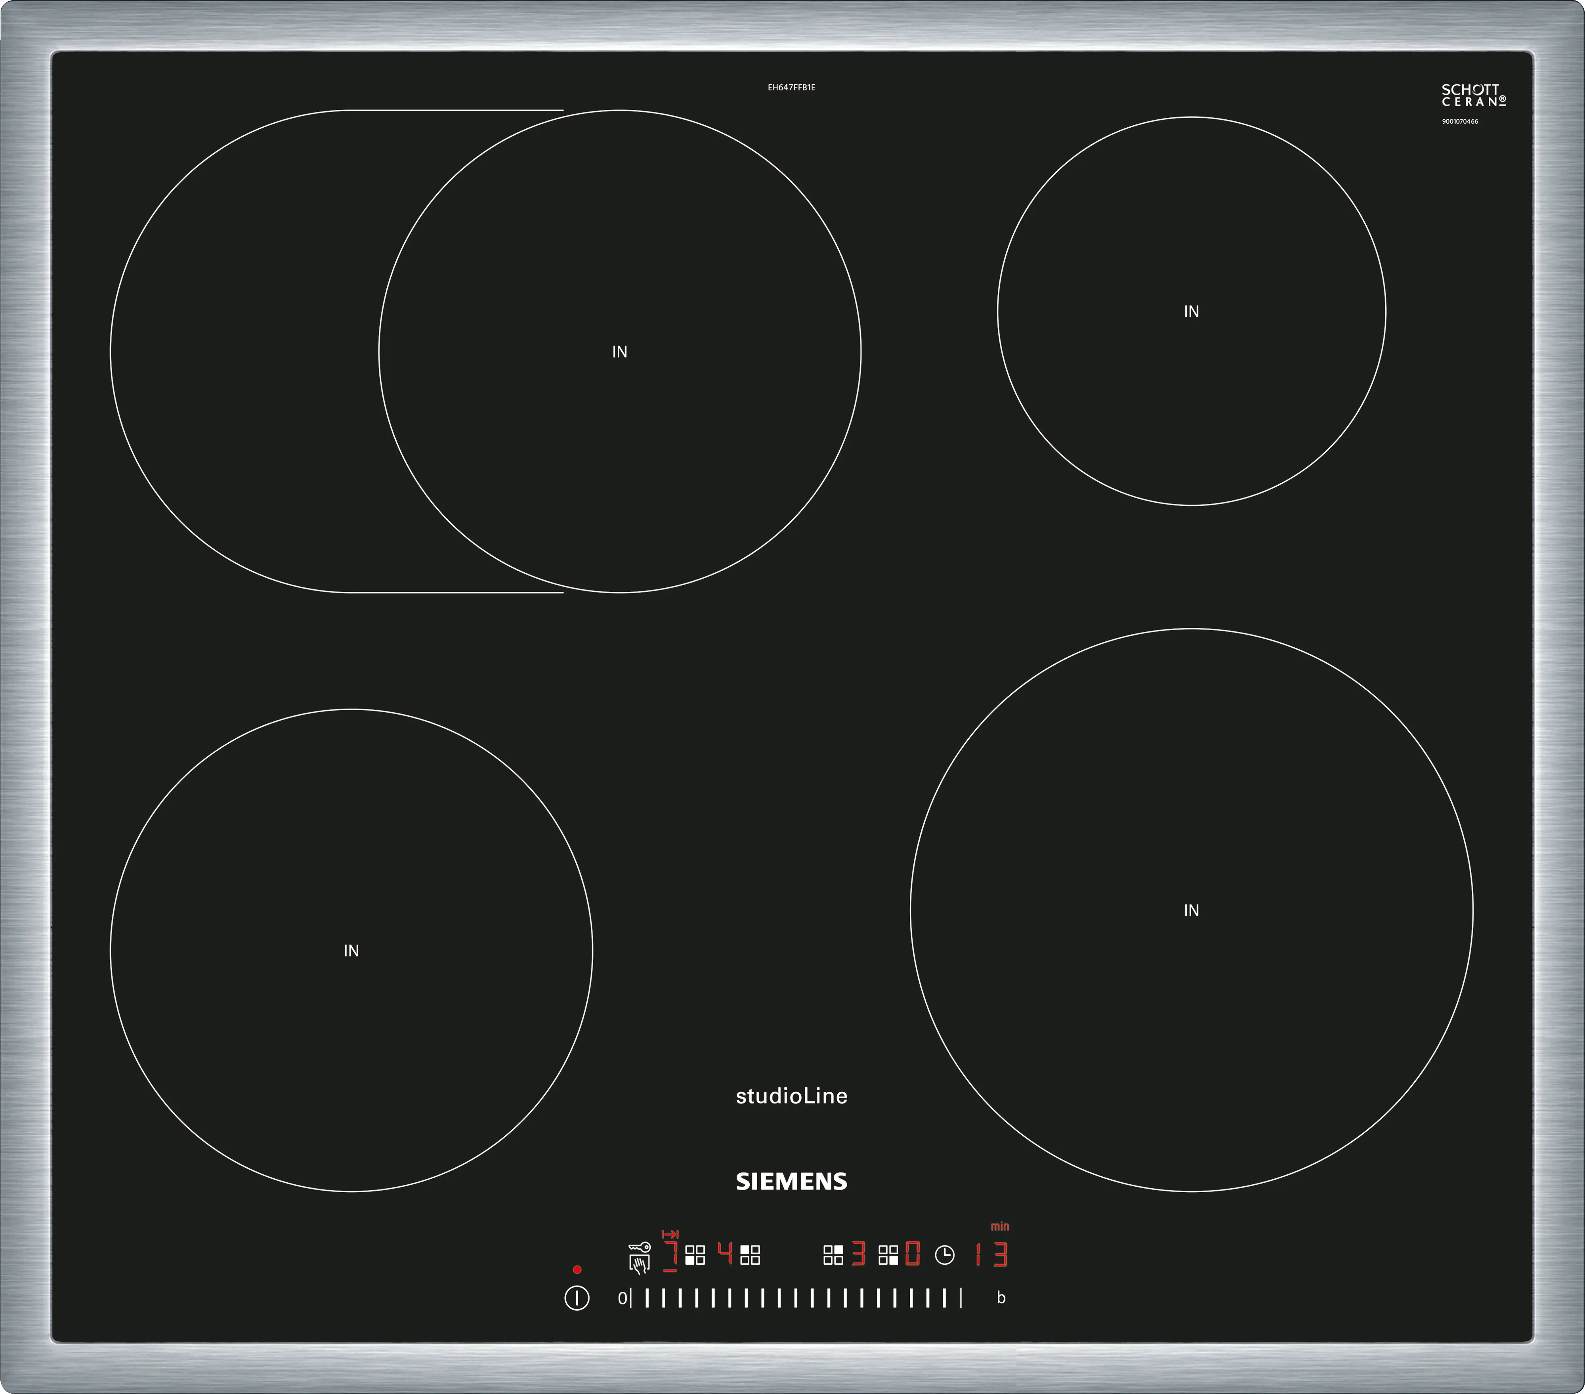This screenshot has width=1585, height=1394.
Task: Tap the rear-right small induction zone center
Action: [x=1191, y=311]
